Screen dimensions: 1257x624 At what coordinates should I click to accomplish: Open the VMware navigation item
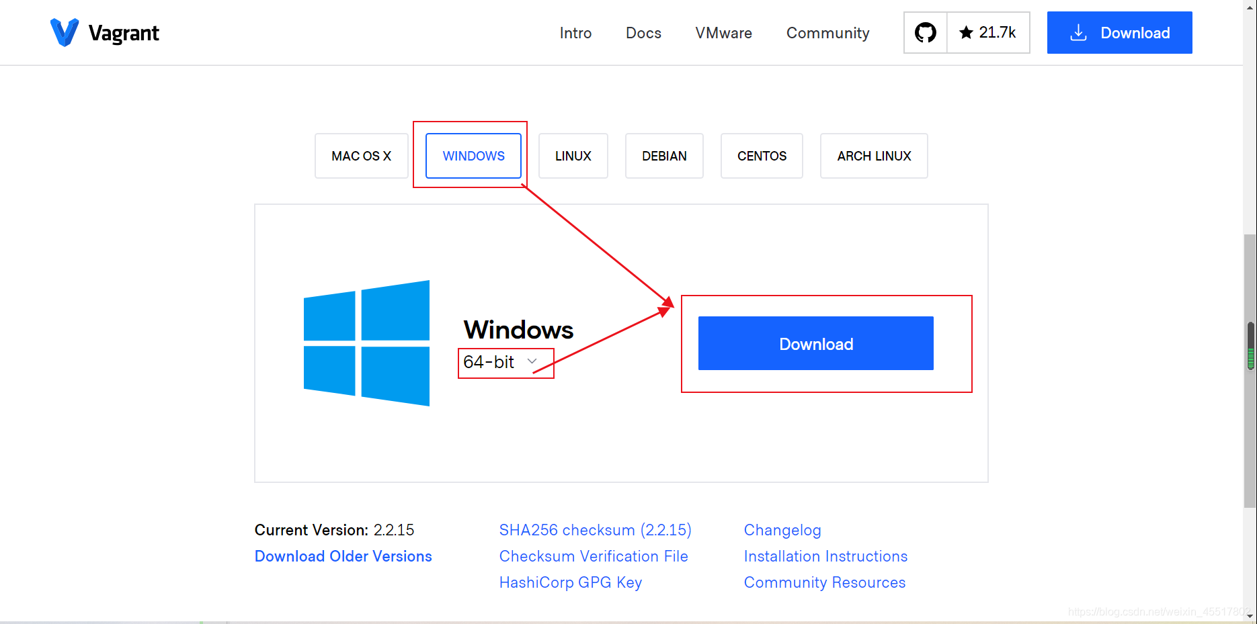point(723,33)
